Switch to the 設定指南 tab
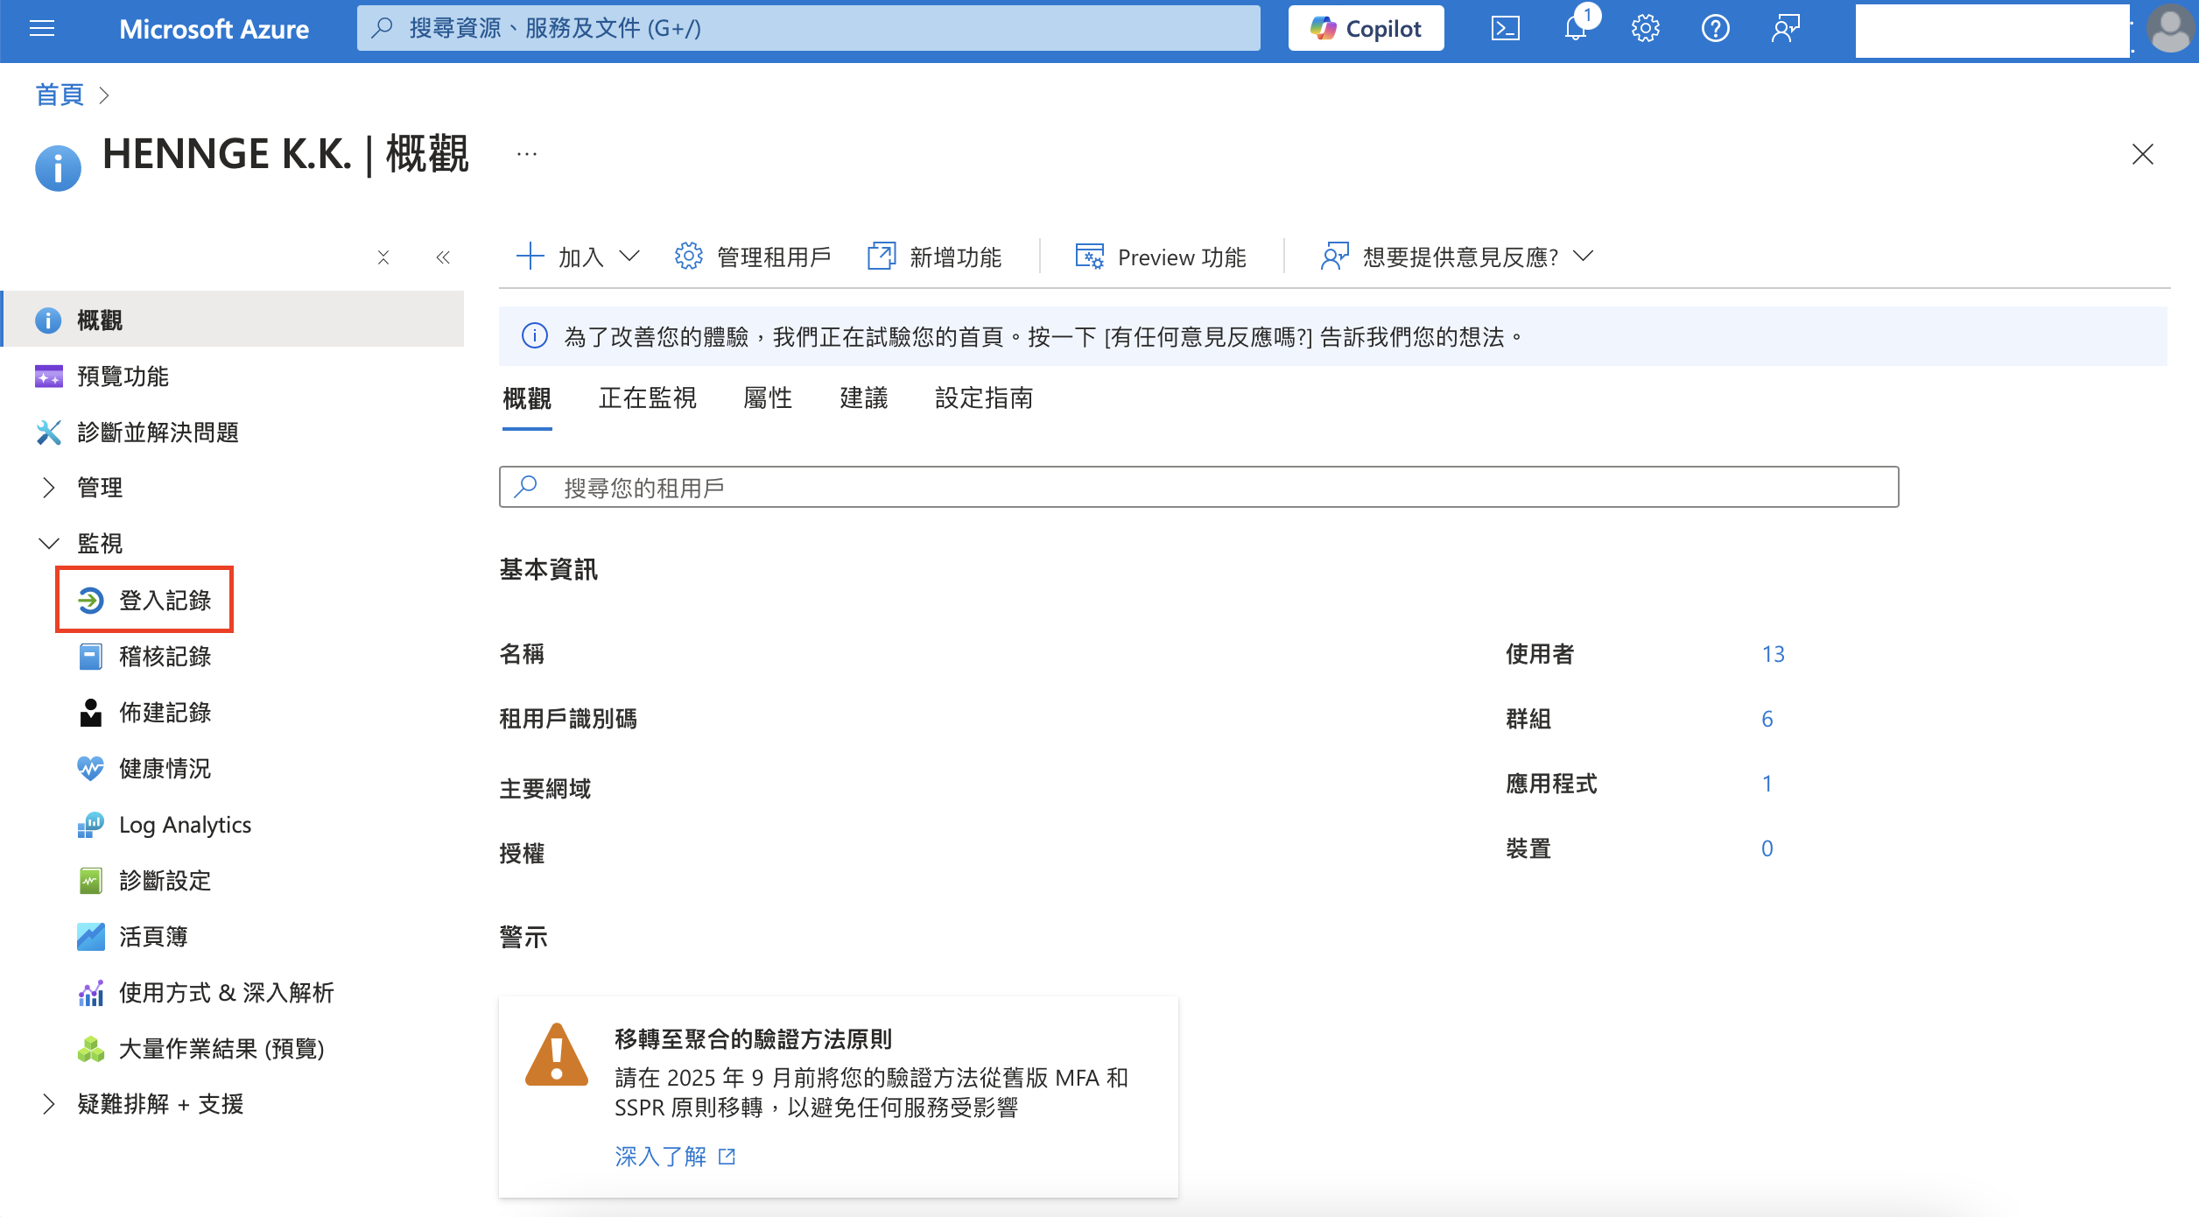The image size is (2199, 1217). (984, 398)
